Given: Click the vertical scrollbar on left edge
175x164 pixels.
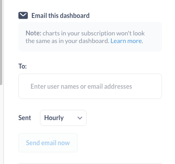Looking at the screenshot, I should (1, 43).
